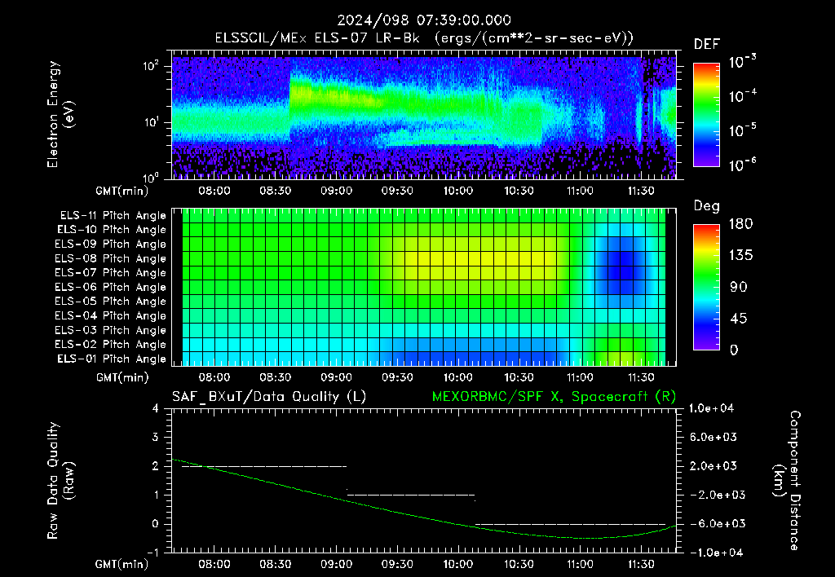Select the 1.0e+04 component distance tick
The image size is (835, 577).
pos(711,408)
